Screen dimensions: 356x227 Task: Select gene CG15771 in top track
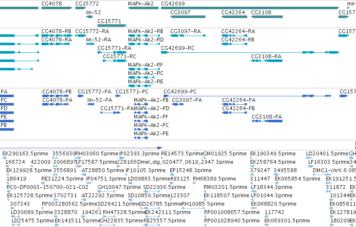click(109, 21)
